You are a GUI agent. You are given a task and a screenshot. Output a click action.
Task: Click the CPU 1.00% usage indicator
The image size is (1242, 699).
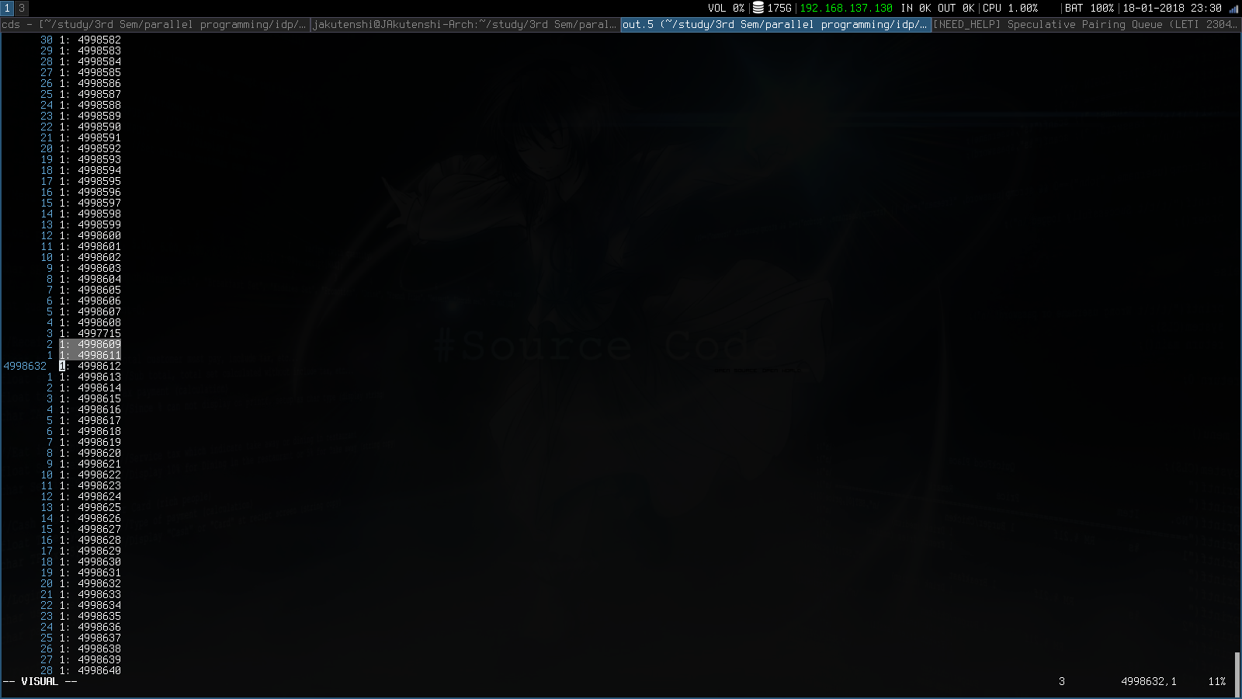pyautogui.click(x=1010, y=8)
